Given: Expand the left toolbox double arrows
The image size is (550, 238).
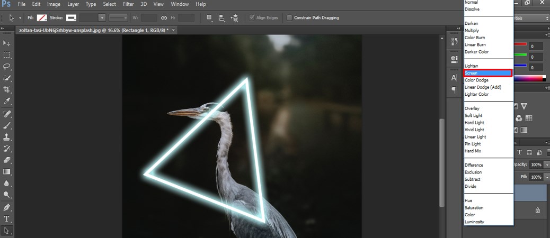Looking at the screenshot, I should click(3, 29).
